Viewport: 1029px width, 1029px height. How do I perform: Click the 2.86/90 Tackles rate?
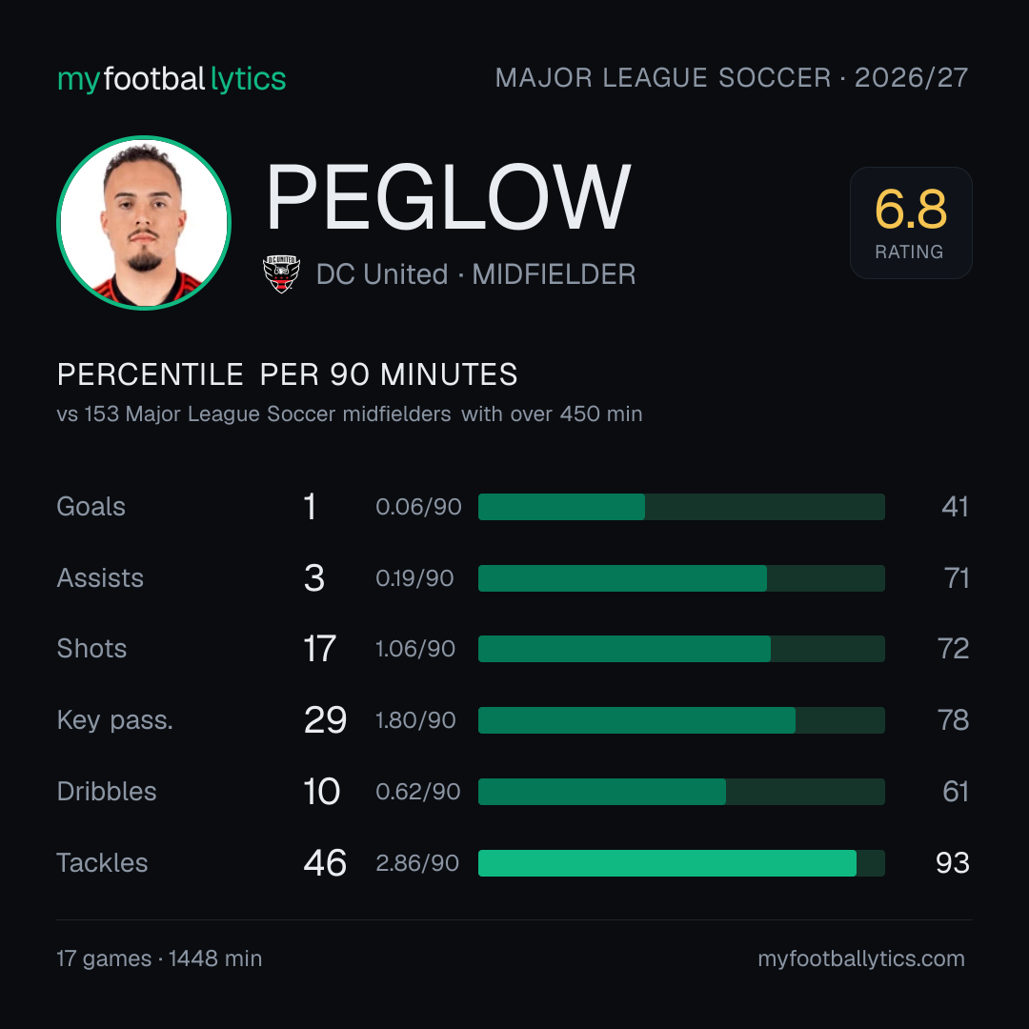click(x=417, y=863)
